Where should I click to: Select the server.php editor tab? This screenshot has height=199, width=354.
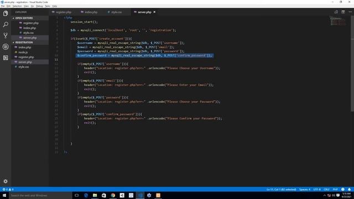(x=144, y=12)
